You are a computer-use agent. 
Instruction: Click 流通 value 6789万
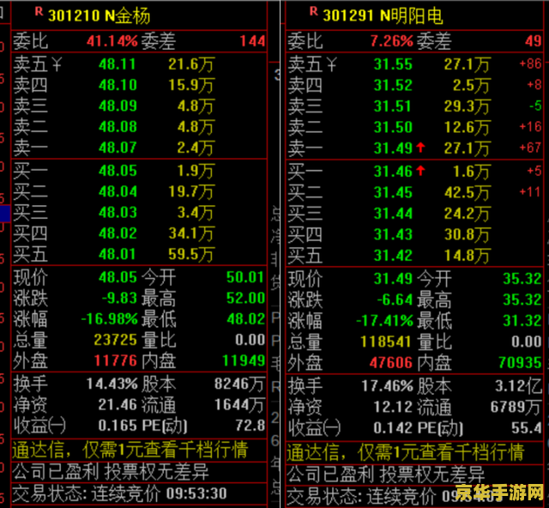tap(516, 407)
